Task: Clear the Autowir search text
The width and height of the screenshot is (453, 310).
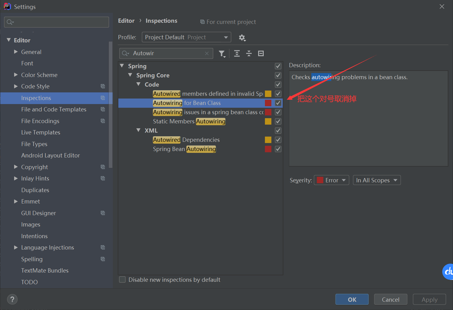Action: [207, 53]
